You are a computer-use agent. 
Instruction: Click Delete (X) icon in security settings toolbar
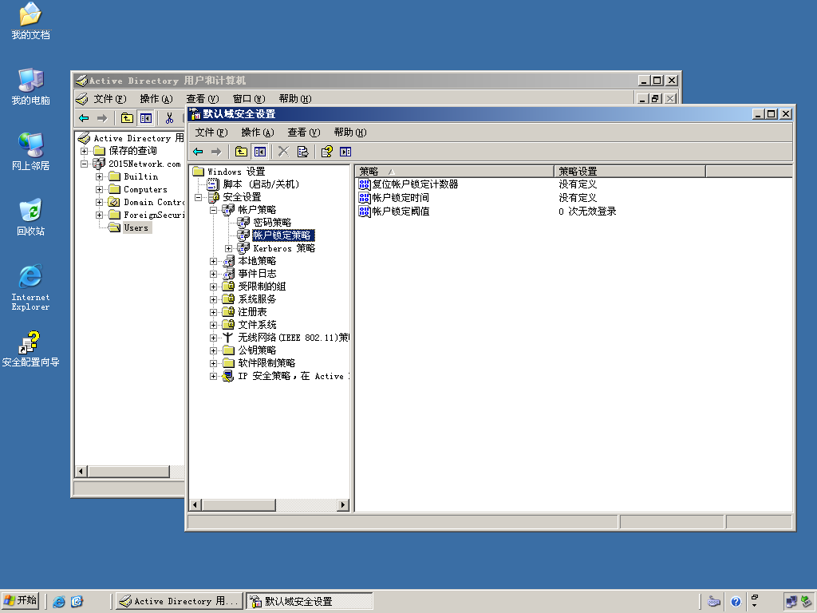[283, 152]
